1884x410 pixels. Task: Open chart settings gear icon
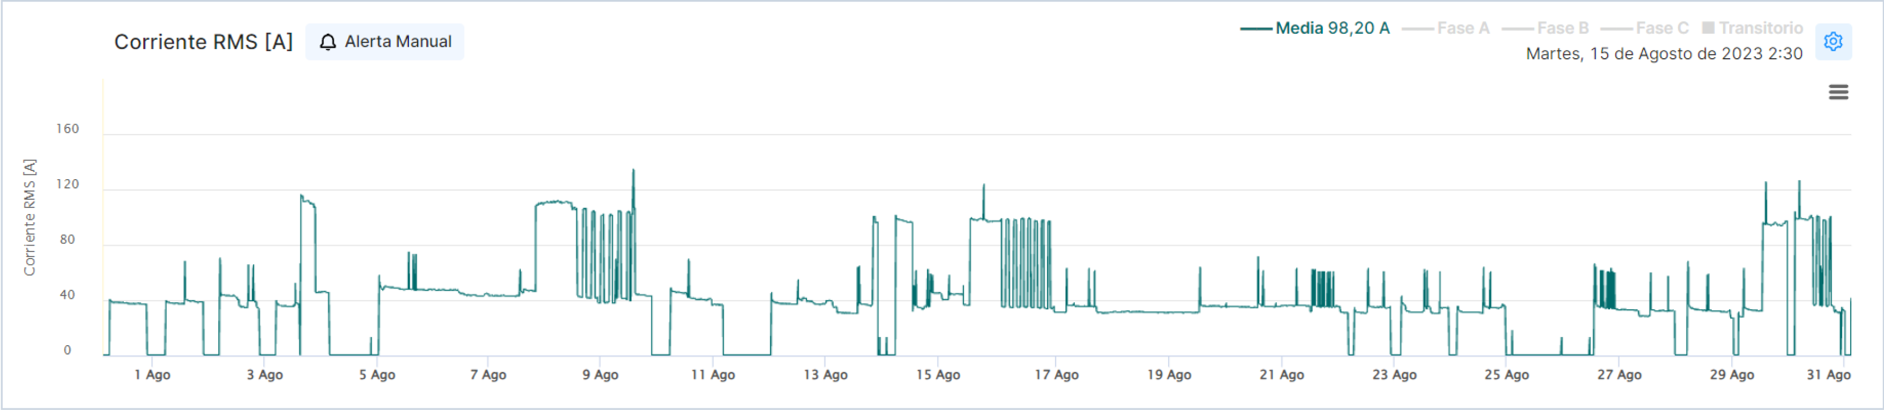click(1833, 42)
